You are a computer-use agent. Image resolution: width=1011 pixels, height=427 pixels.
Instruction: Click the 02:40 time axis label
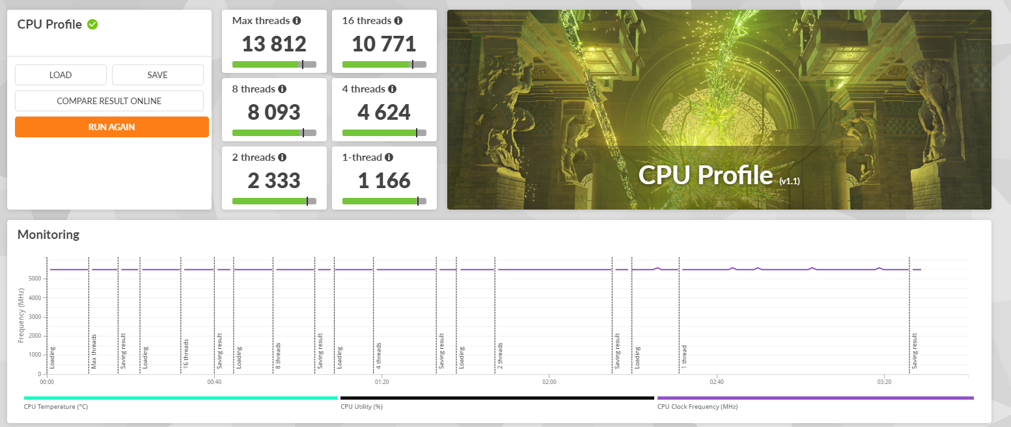(x=717, y=382)
